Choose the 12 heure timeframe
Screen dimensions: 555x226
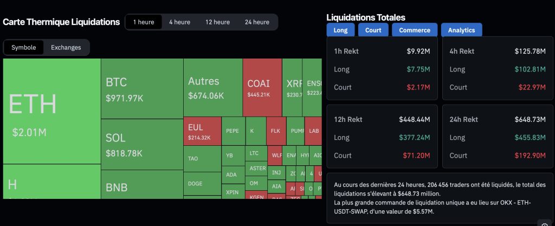(217, 22)
